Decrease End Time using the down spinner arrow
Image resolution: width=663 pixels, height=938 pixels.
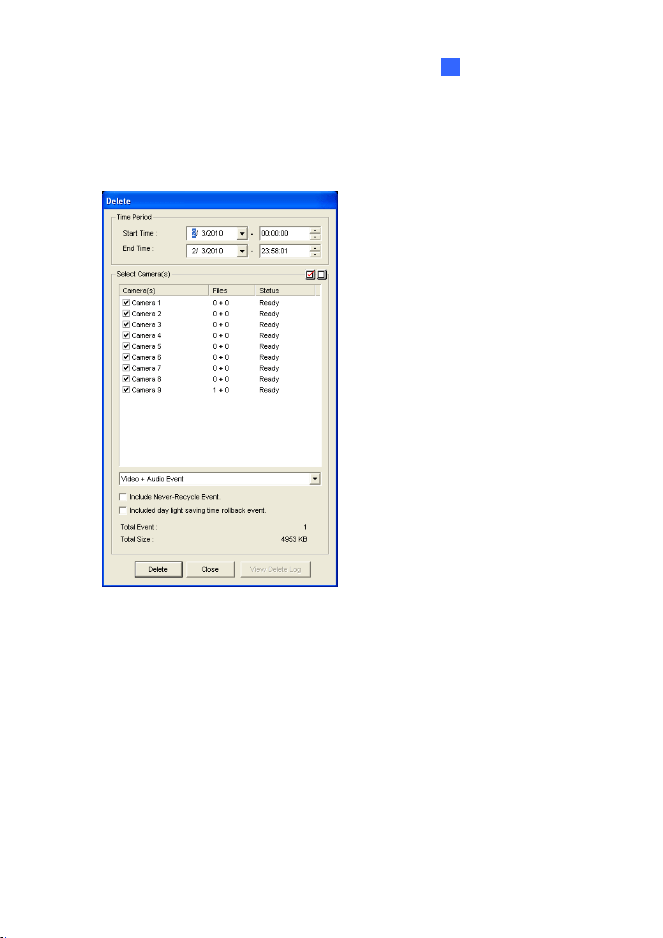[x=315, y=254]
